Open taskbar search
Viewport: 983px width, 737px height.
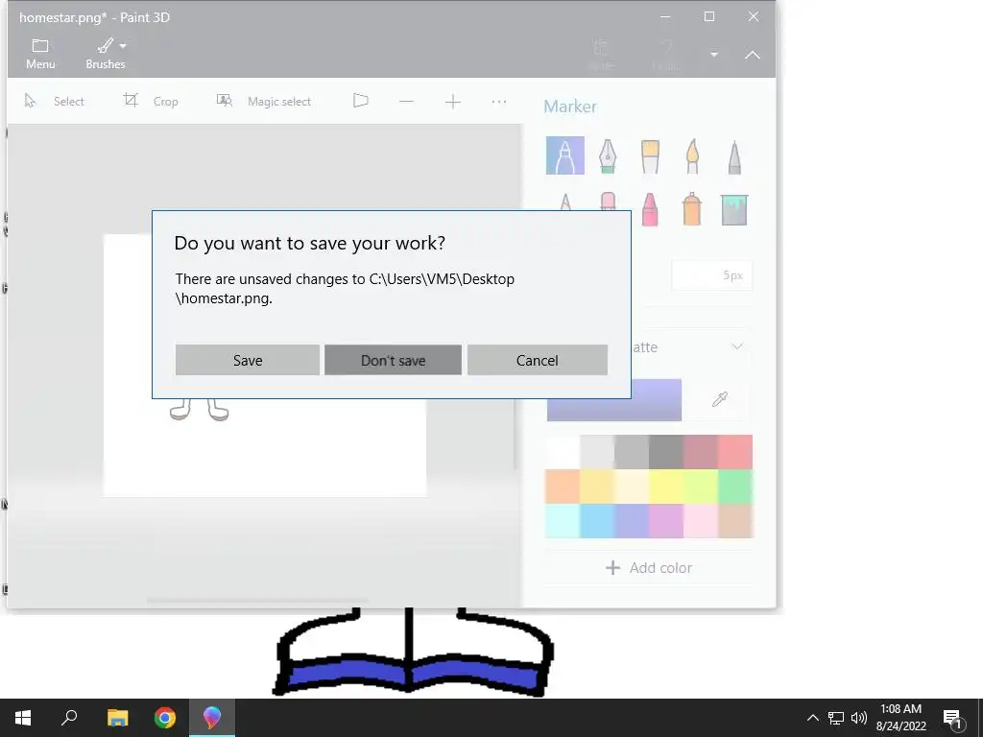[69, 718]
